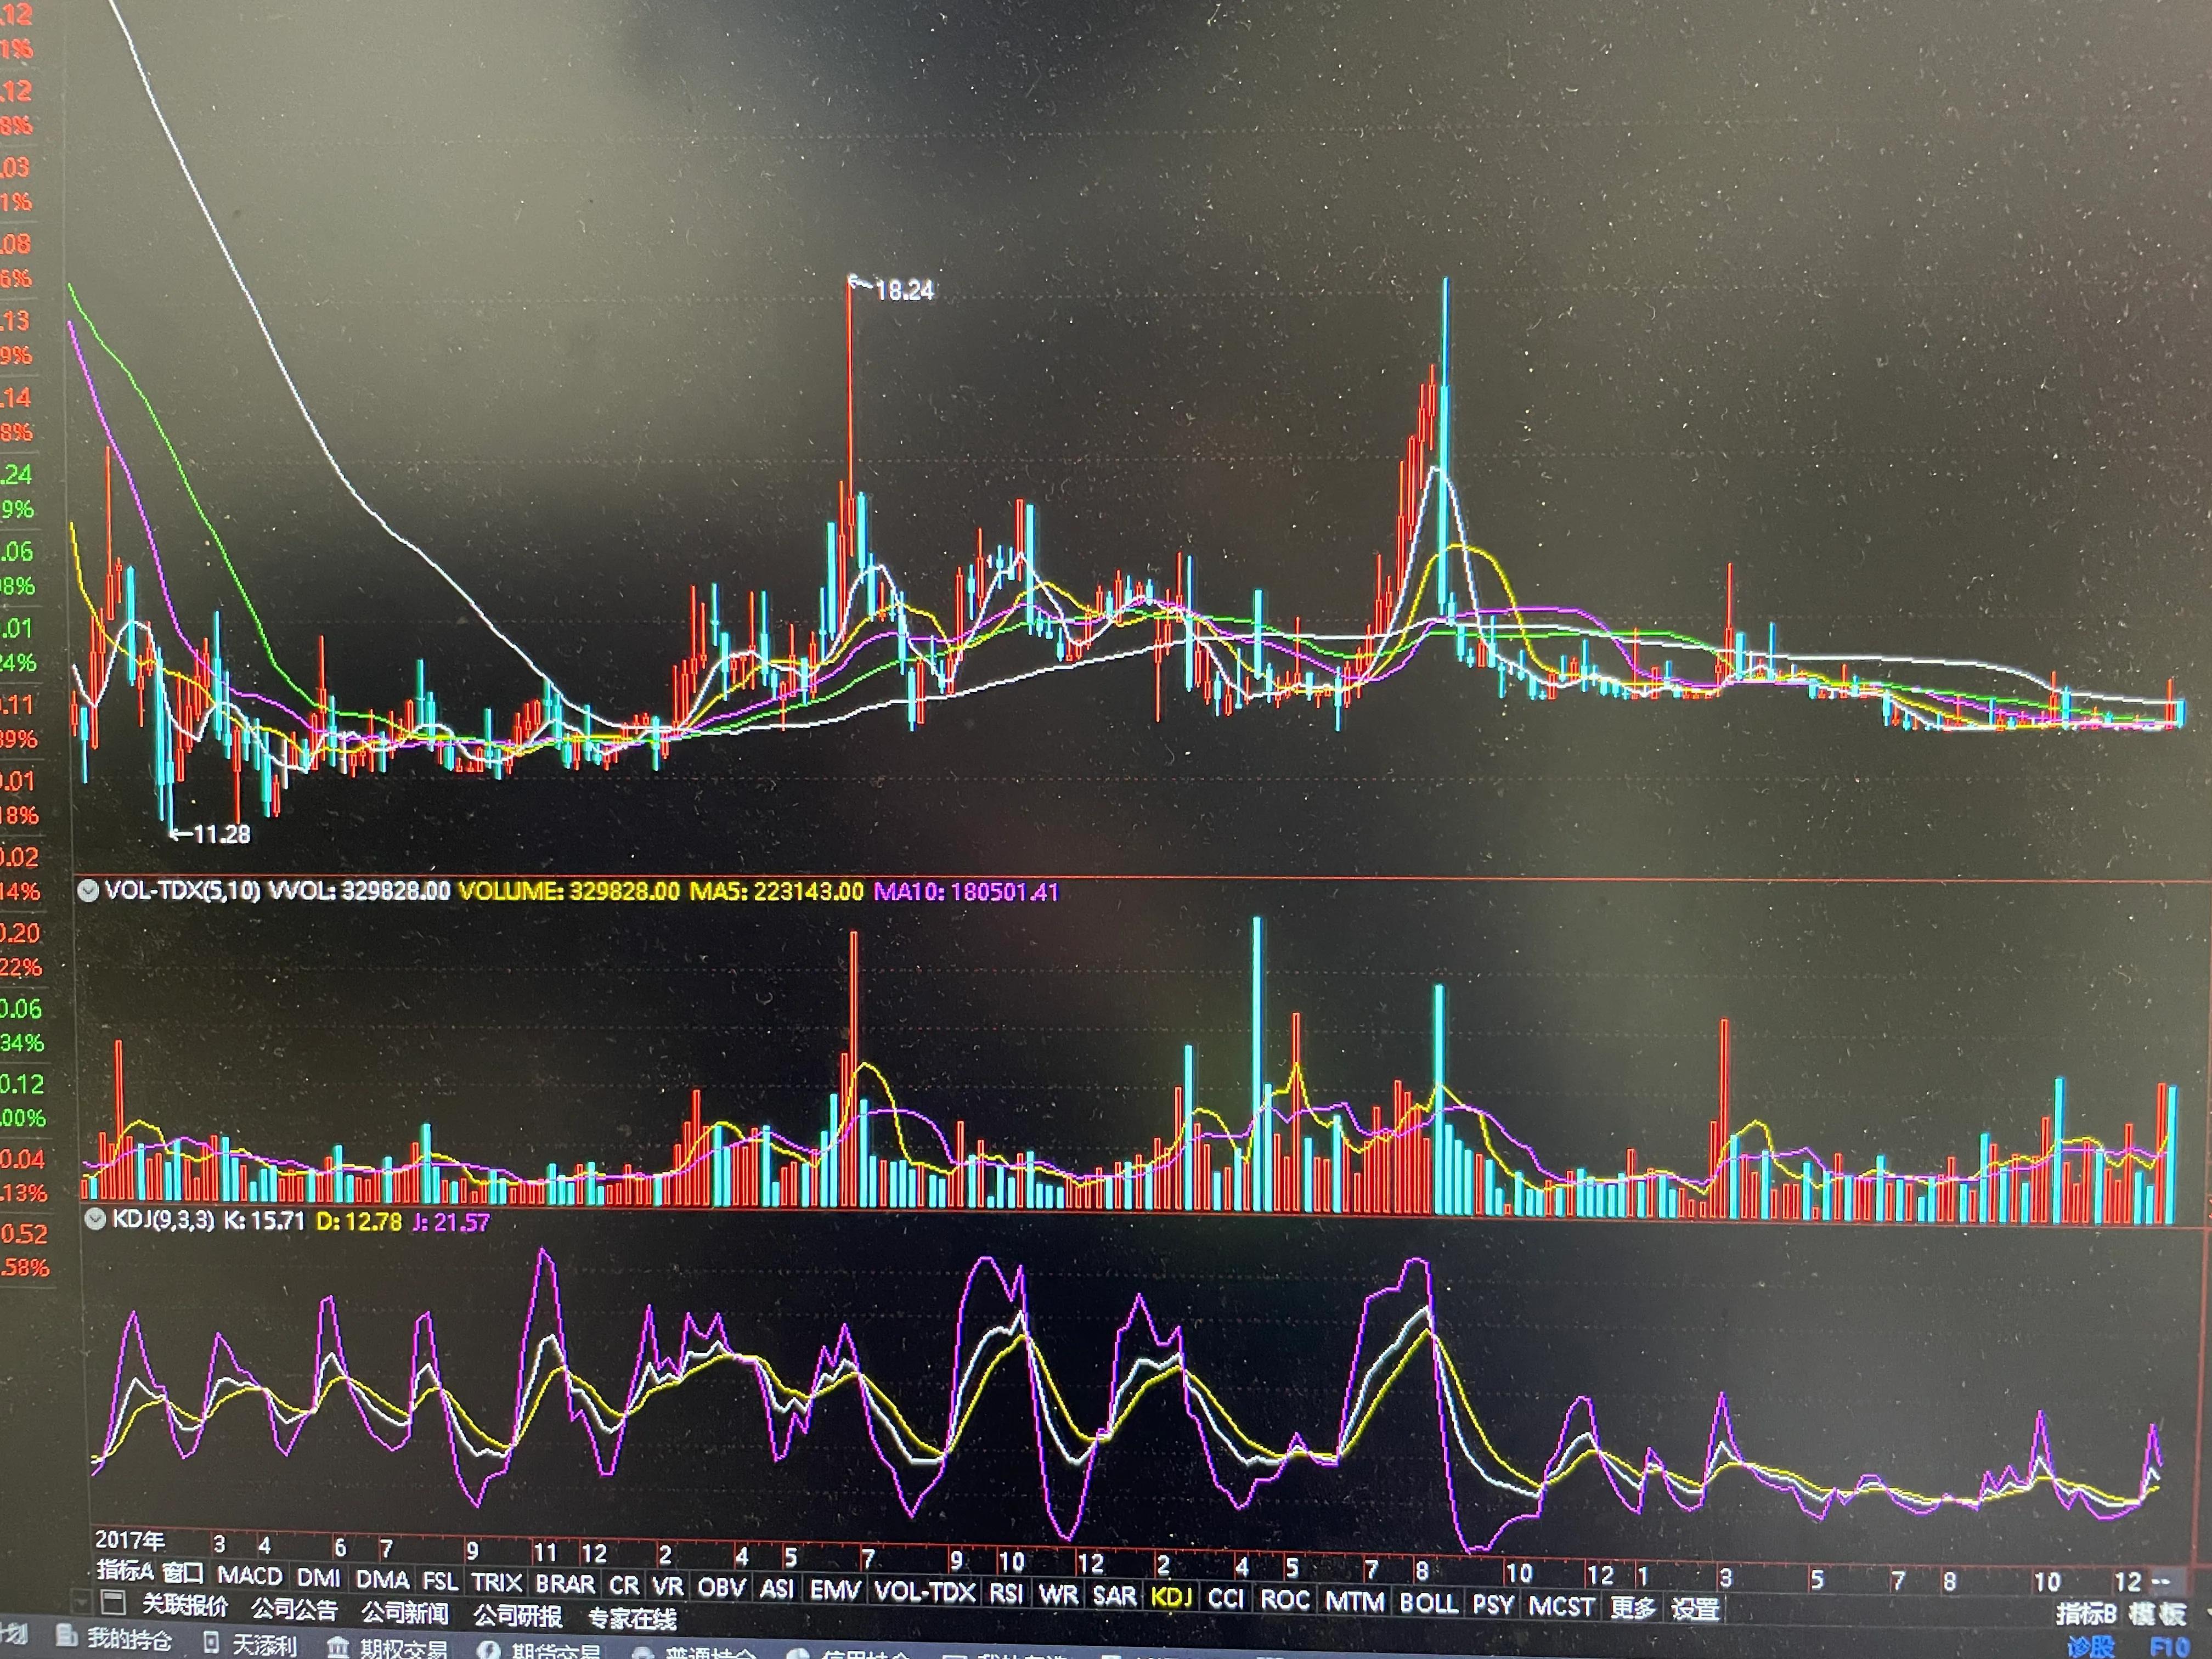Open 天添利 in bottom bar
2212x1659 pixels.
[x=264, y=1645]
